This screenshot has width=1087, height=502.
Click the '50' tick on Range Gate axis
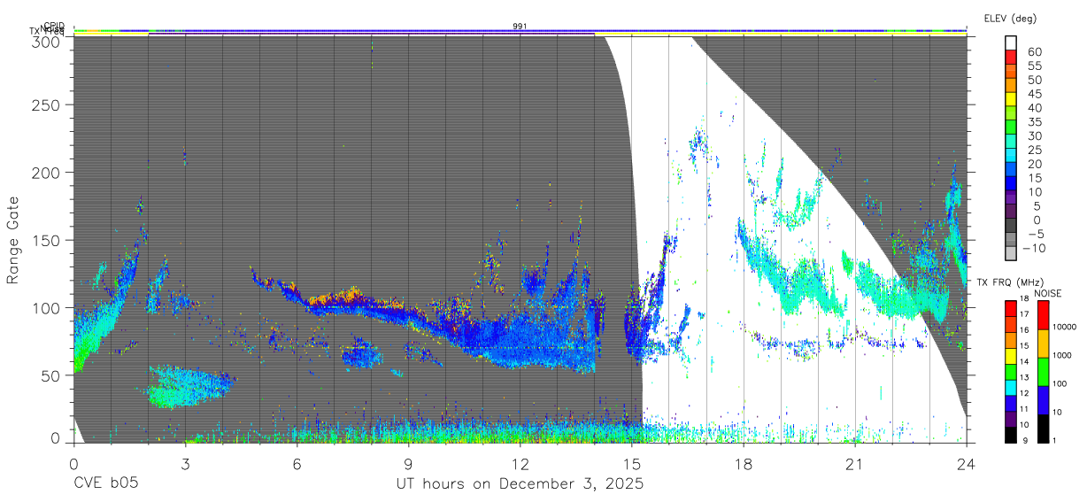point(51,375)
